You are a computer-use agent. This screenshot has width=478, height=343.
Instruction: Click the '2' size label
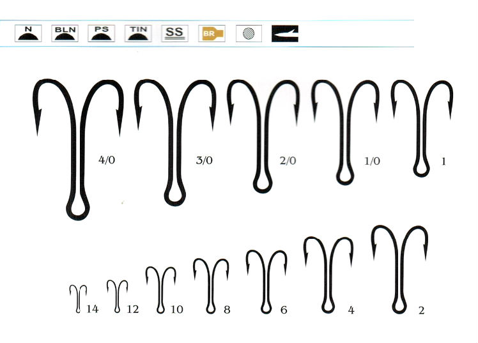[x=422, y=310]
